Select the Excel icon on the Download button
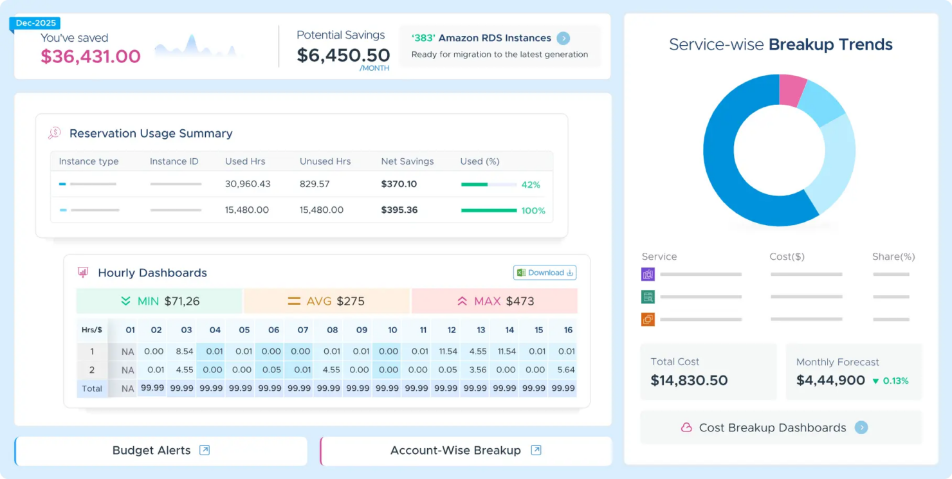 point(522,273)
